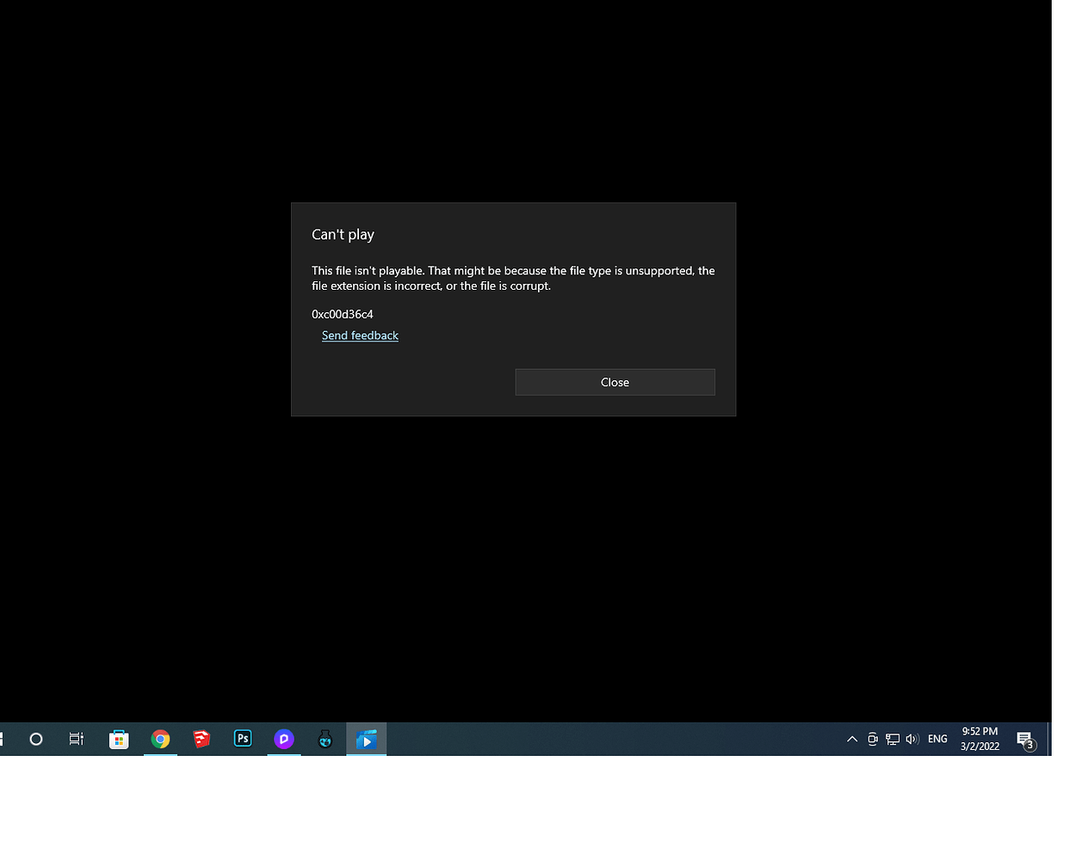
Task: Expand hidden system tray icons
Action: (851, 739)
